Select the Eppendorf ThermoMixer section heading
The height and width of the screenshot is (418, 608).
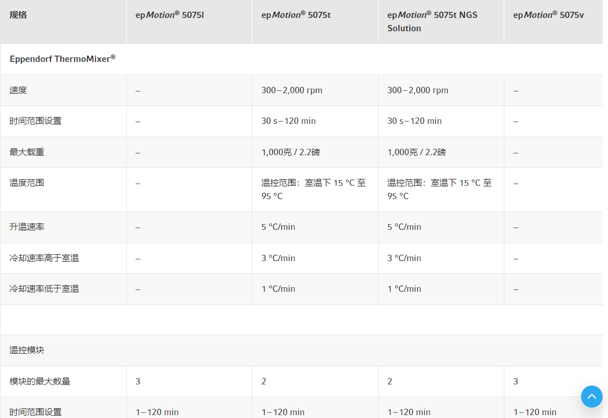tap(63, 59)
